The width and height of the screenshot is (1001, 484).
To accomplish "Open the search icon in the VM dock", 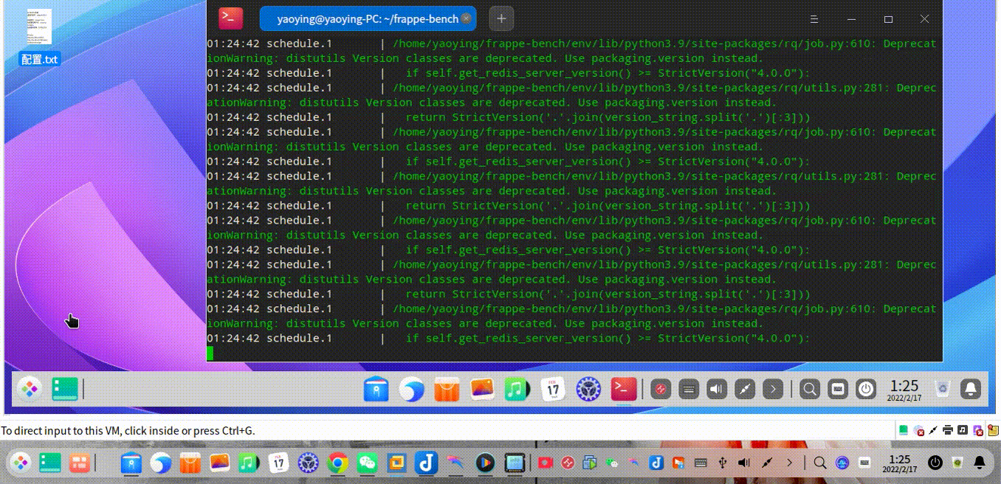I will pos(810,389).
